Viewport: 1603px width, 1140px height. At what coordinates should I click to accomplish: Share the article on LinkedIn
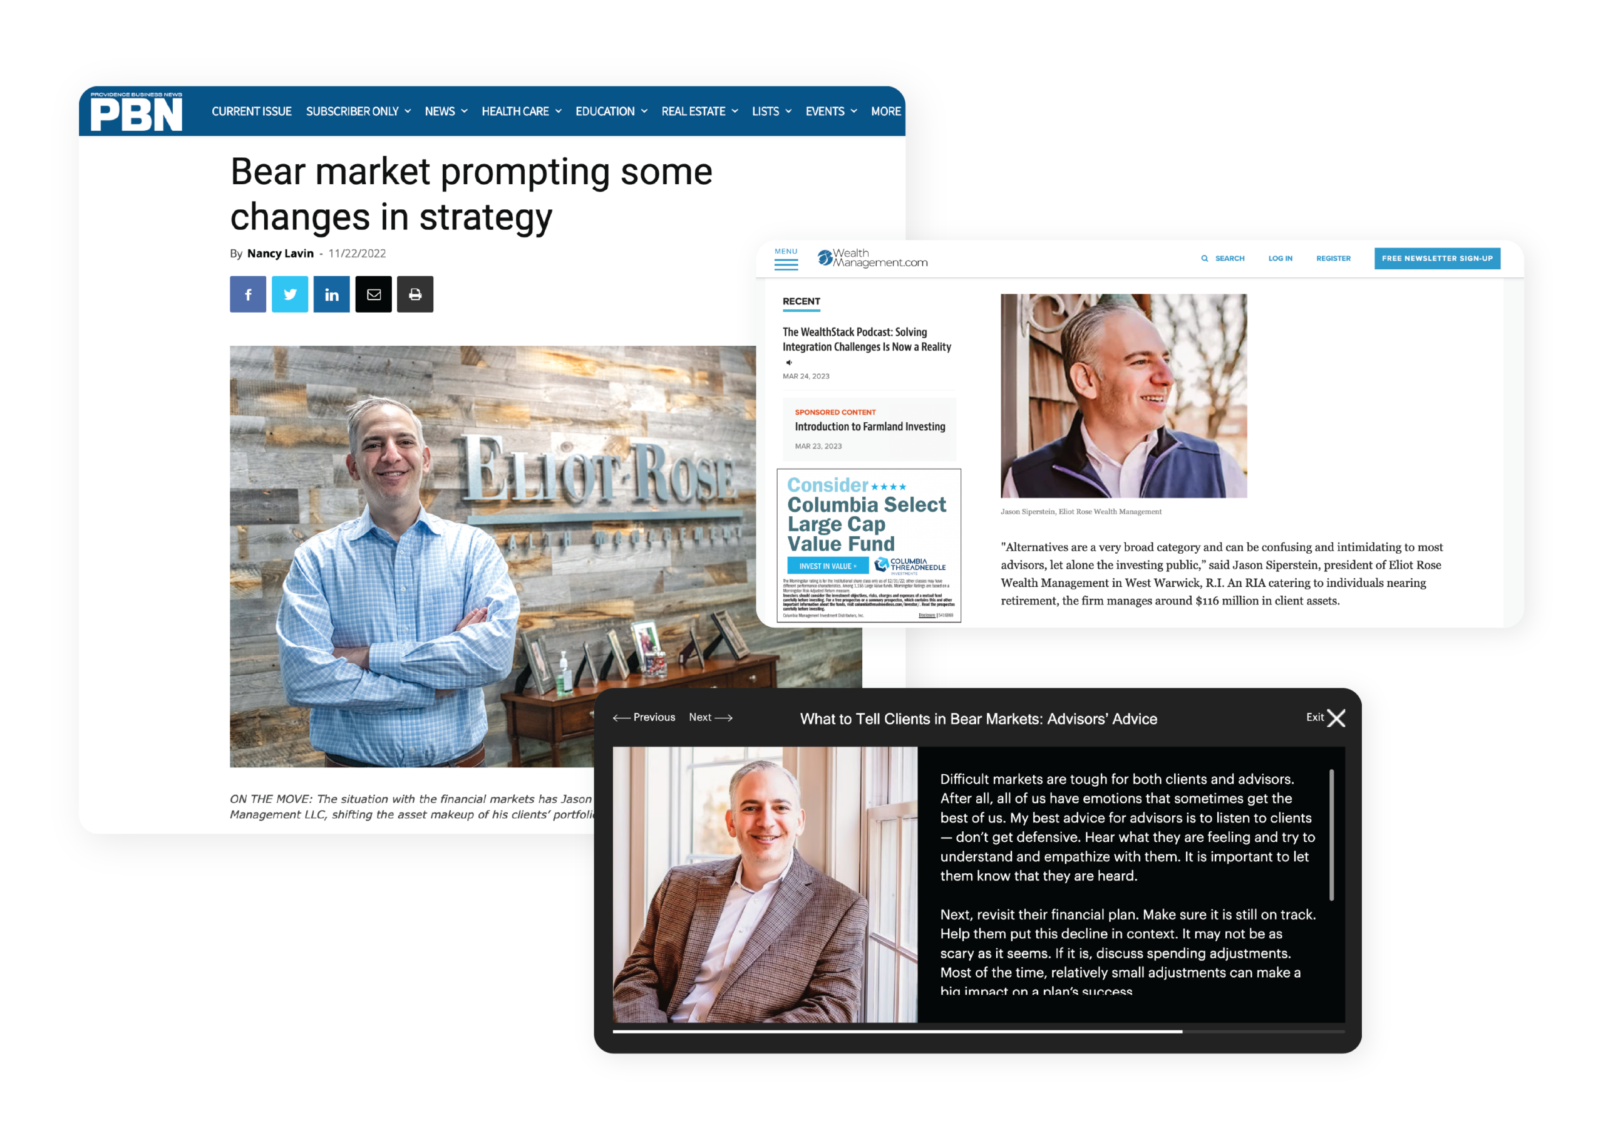point(331,294)
